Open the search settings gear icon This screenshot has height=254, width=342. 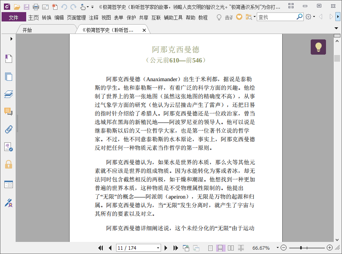click(308, 17)
